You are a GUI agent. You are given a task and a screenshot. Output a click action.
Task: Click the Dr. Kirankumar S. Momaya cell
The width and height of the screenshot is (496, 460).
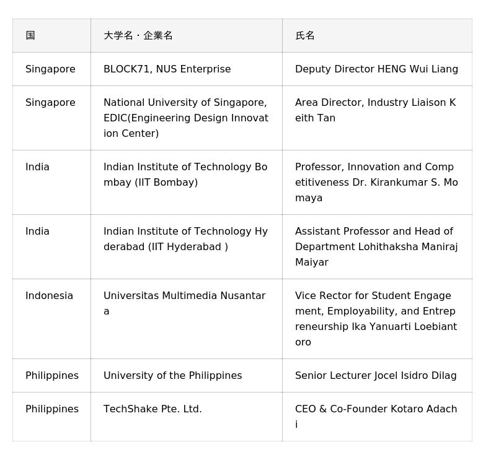pos(376,182)
